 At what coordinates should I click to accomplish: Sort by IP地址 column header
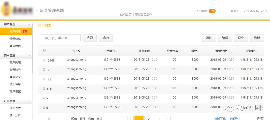click(x=251, y=51)
